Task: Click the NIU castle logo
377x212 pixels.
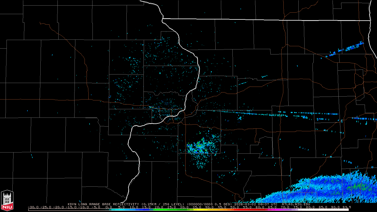Action: click(7, 201)
